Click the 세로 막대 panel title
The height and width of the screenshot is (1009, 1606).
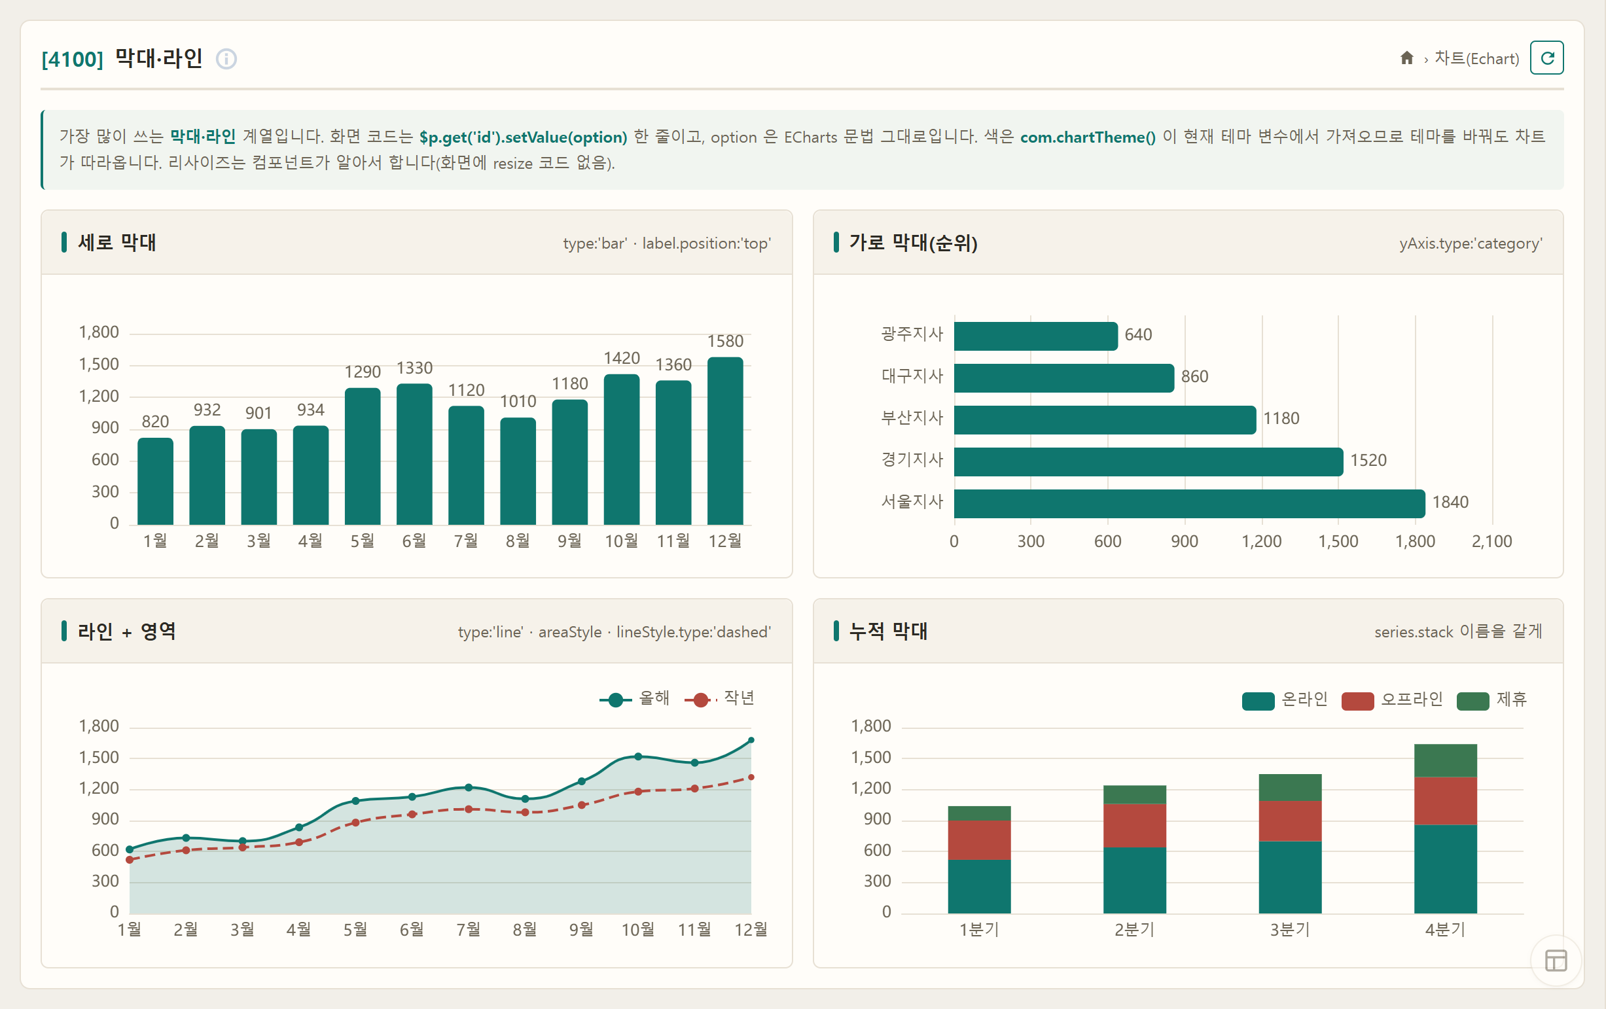(x=116, y=243)
